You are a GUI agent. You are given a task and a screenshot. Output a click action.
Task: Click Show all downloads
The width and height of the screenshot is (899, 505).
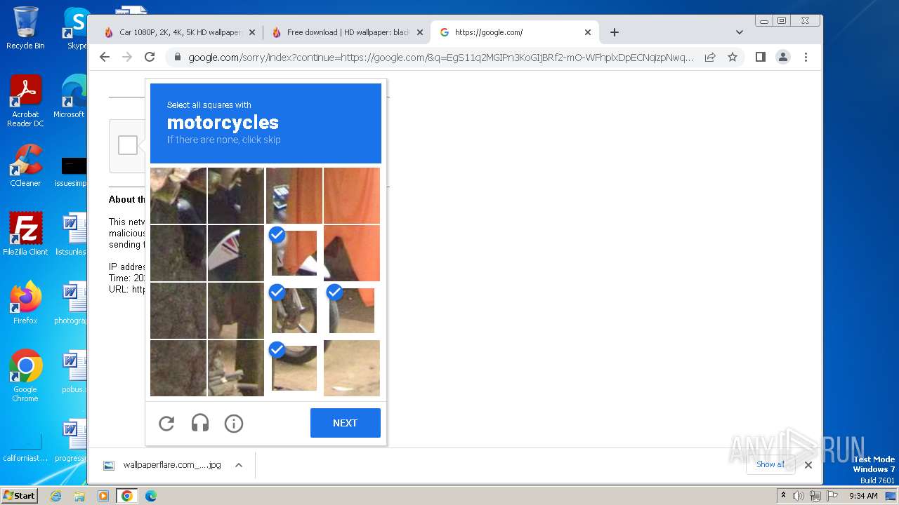(770, 464)
